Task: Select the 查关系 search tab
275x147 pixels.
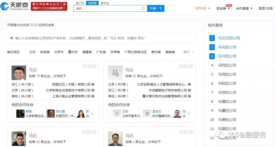Action: click(x=105, y=3)
